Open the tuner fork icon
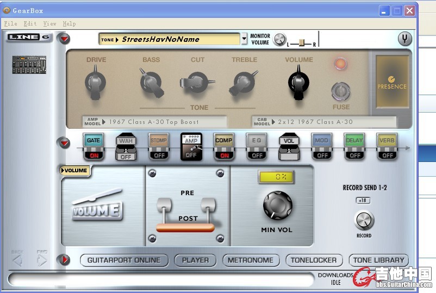This screenshot has width=436, height=293. tap(404, 39)
